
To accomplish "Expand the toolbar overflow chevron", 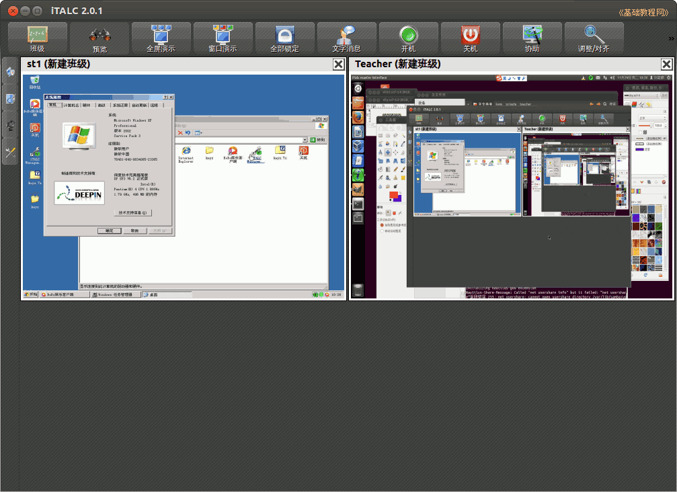I will 671,38.
